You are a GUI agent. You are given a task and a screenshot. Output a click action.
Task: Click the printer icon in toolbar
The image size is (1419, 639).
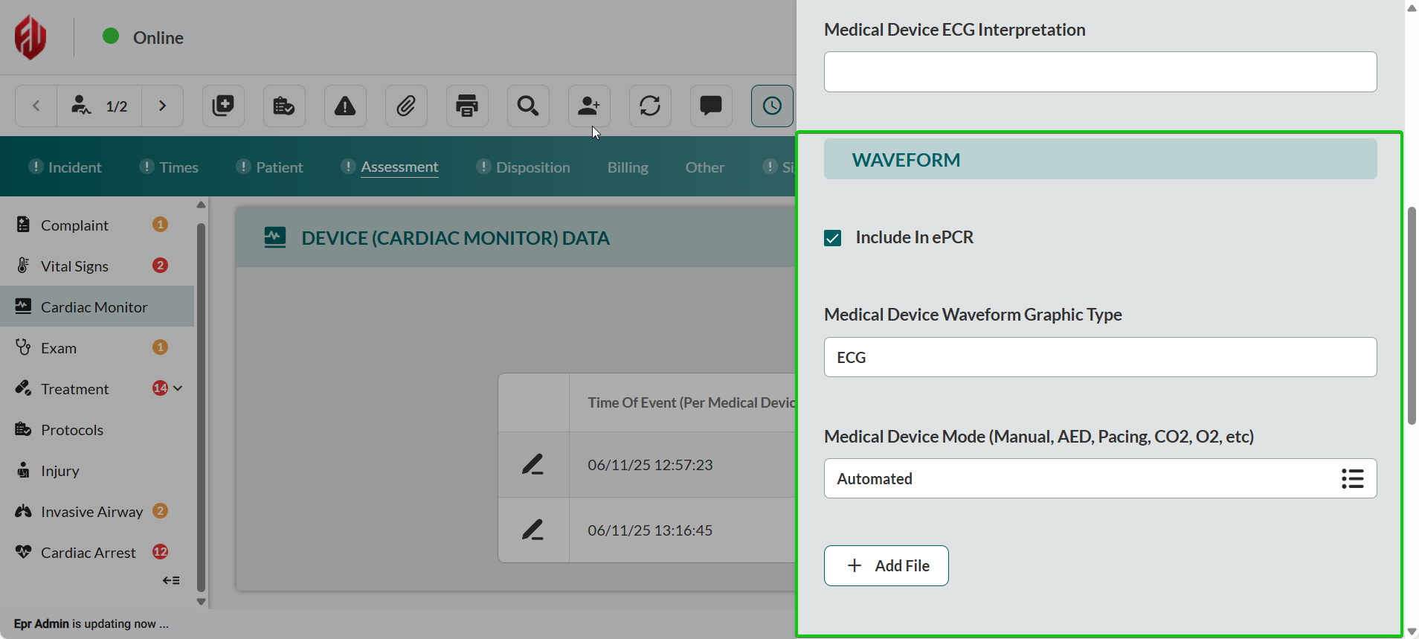pos(467,106)
